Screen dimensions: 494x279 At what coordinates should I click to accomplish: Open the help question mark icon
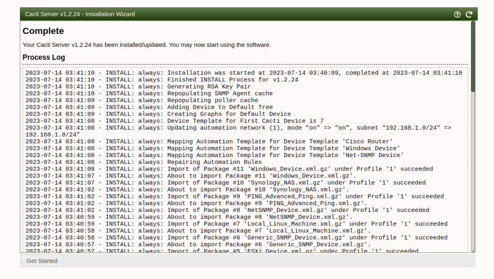click(457, 14)
